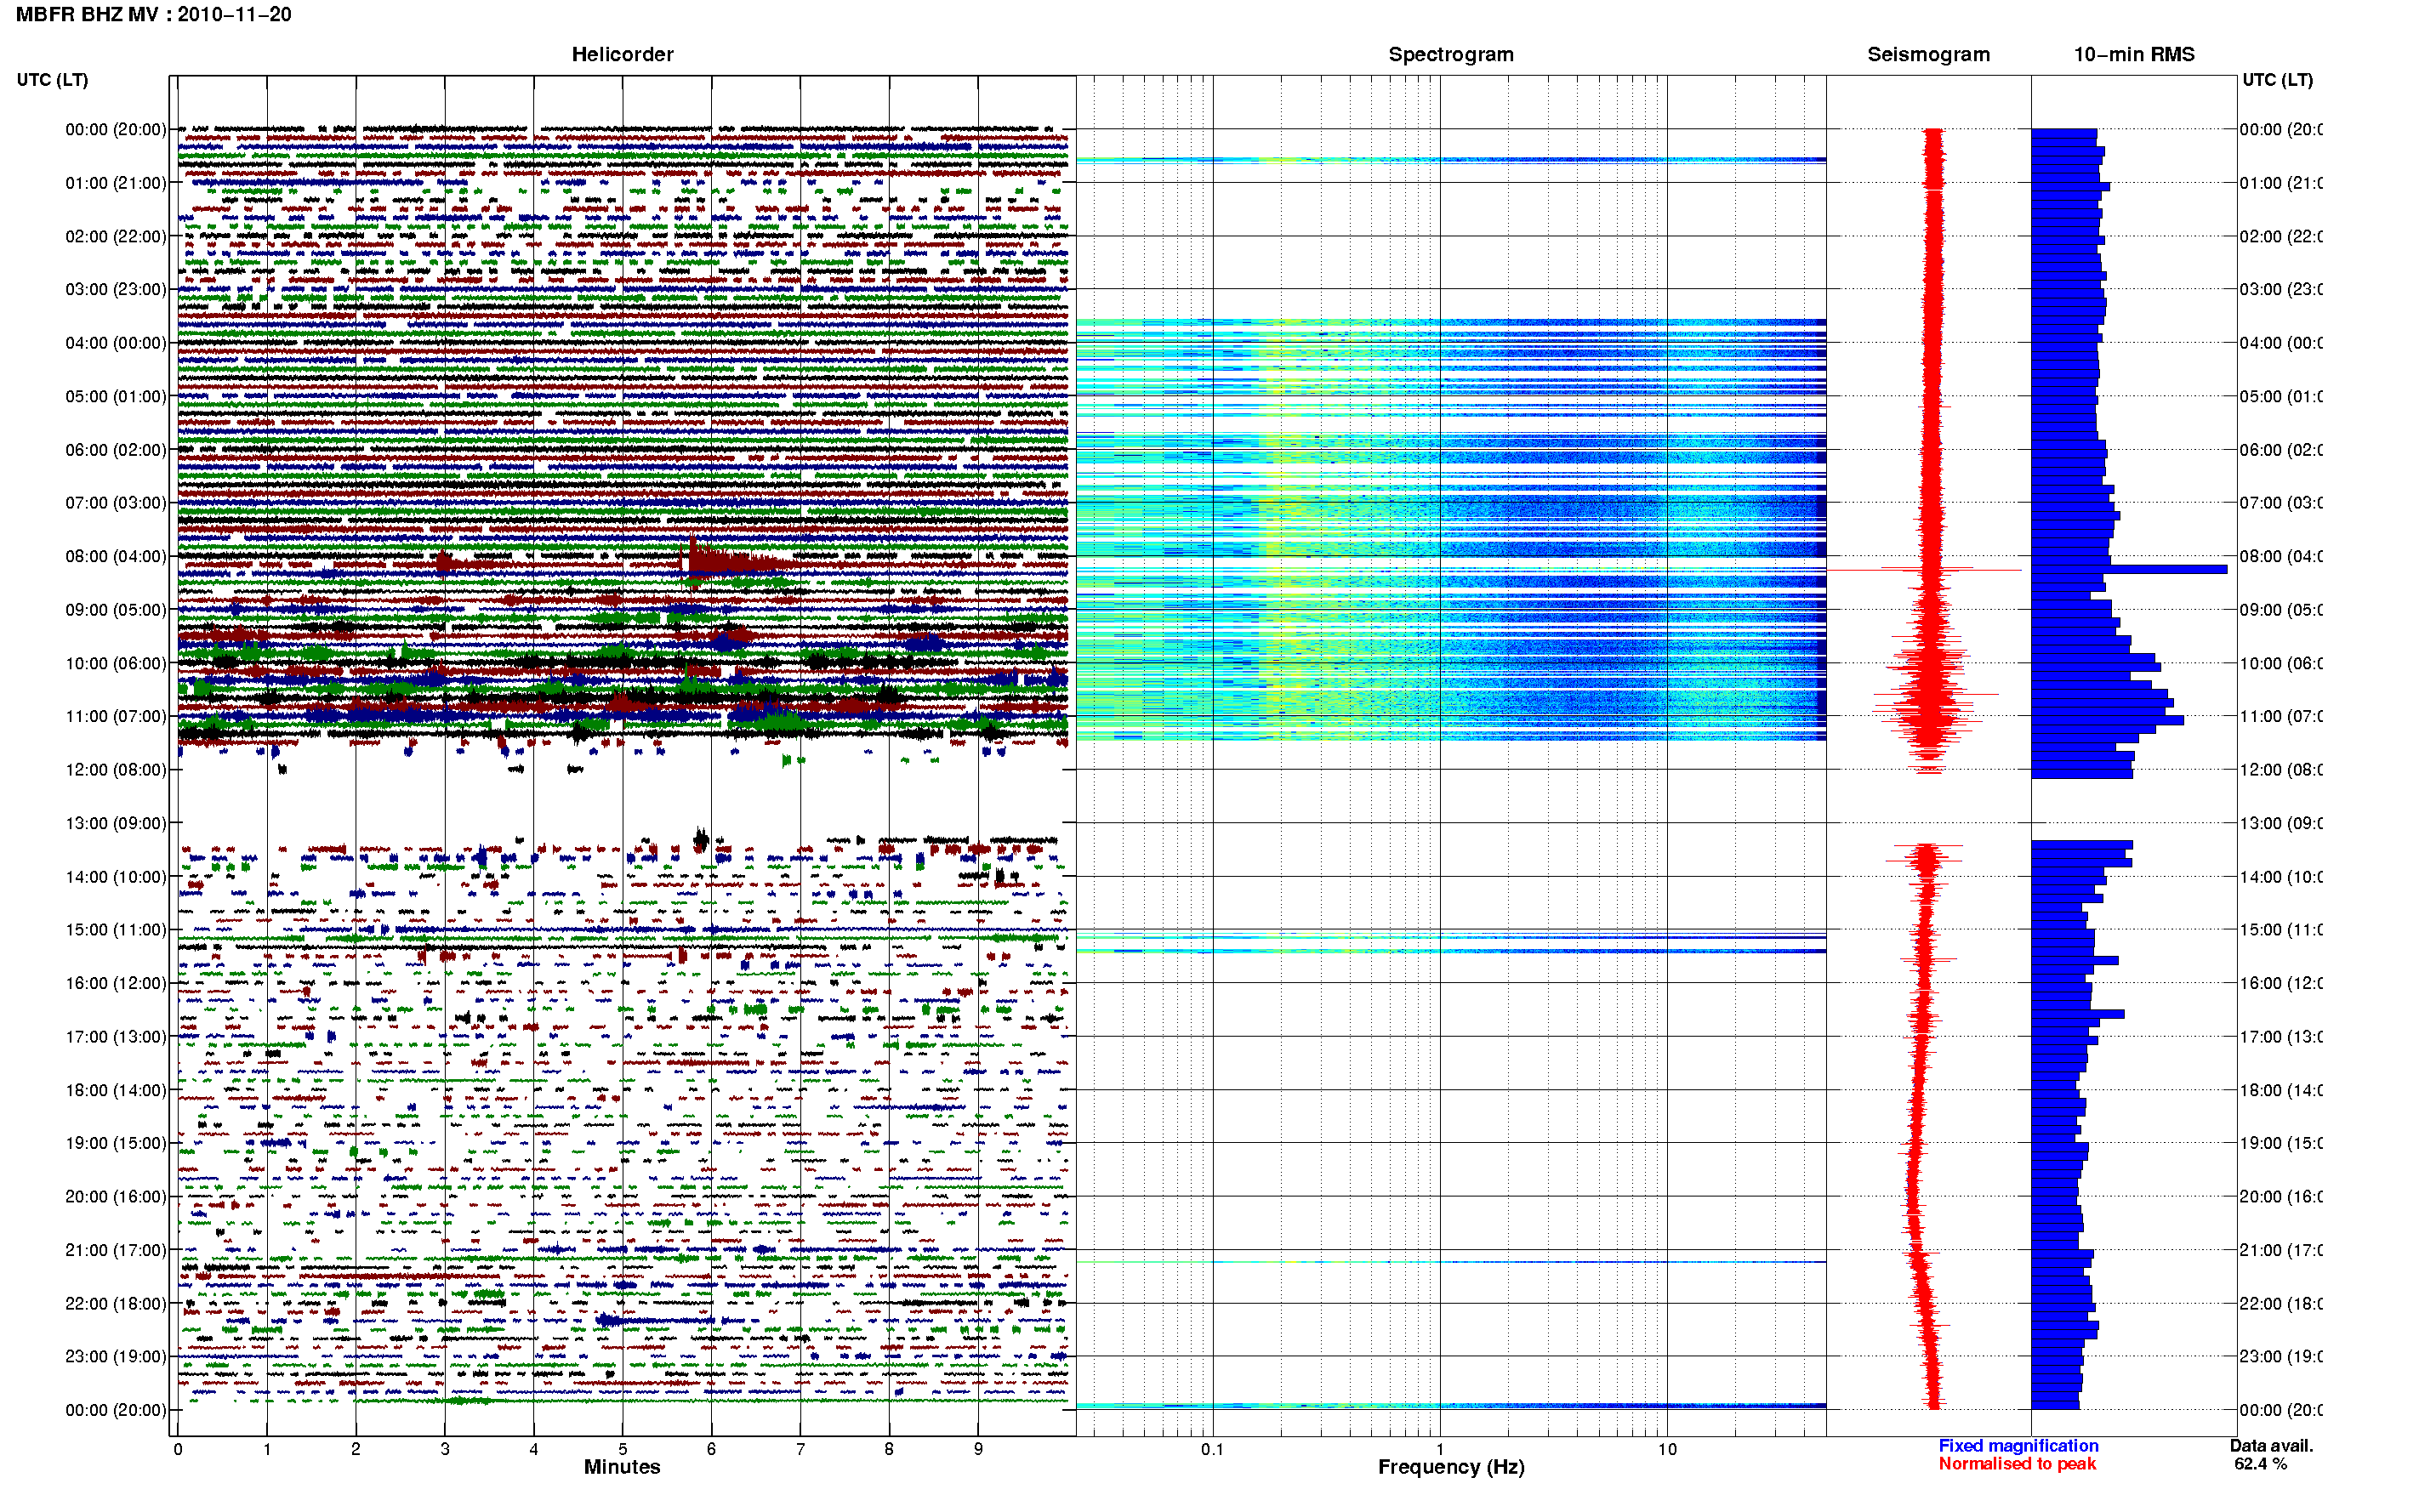Click the left '13:00 (09:00)' time label
Screen dimensions: 2419x1512
[x=116, y=823]
